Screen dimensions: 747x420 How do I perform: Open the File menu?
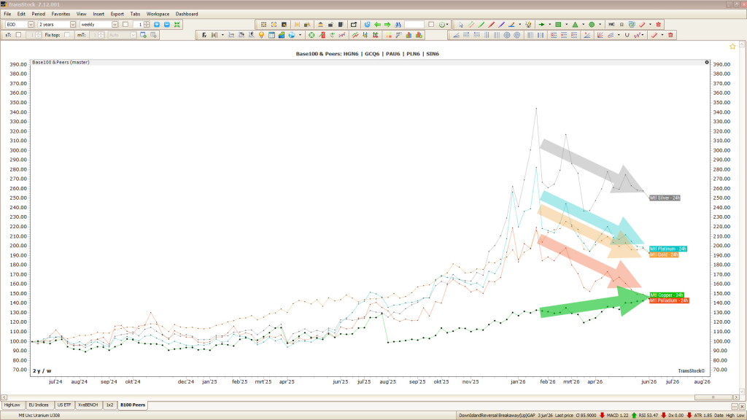(7, 14)
